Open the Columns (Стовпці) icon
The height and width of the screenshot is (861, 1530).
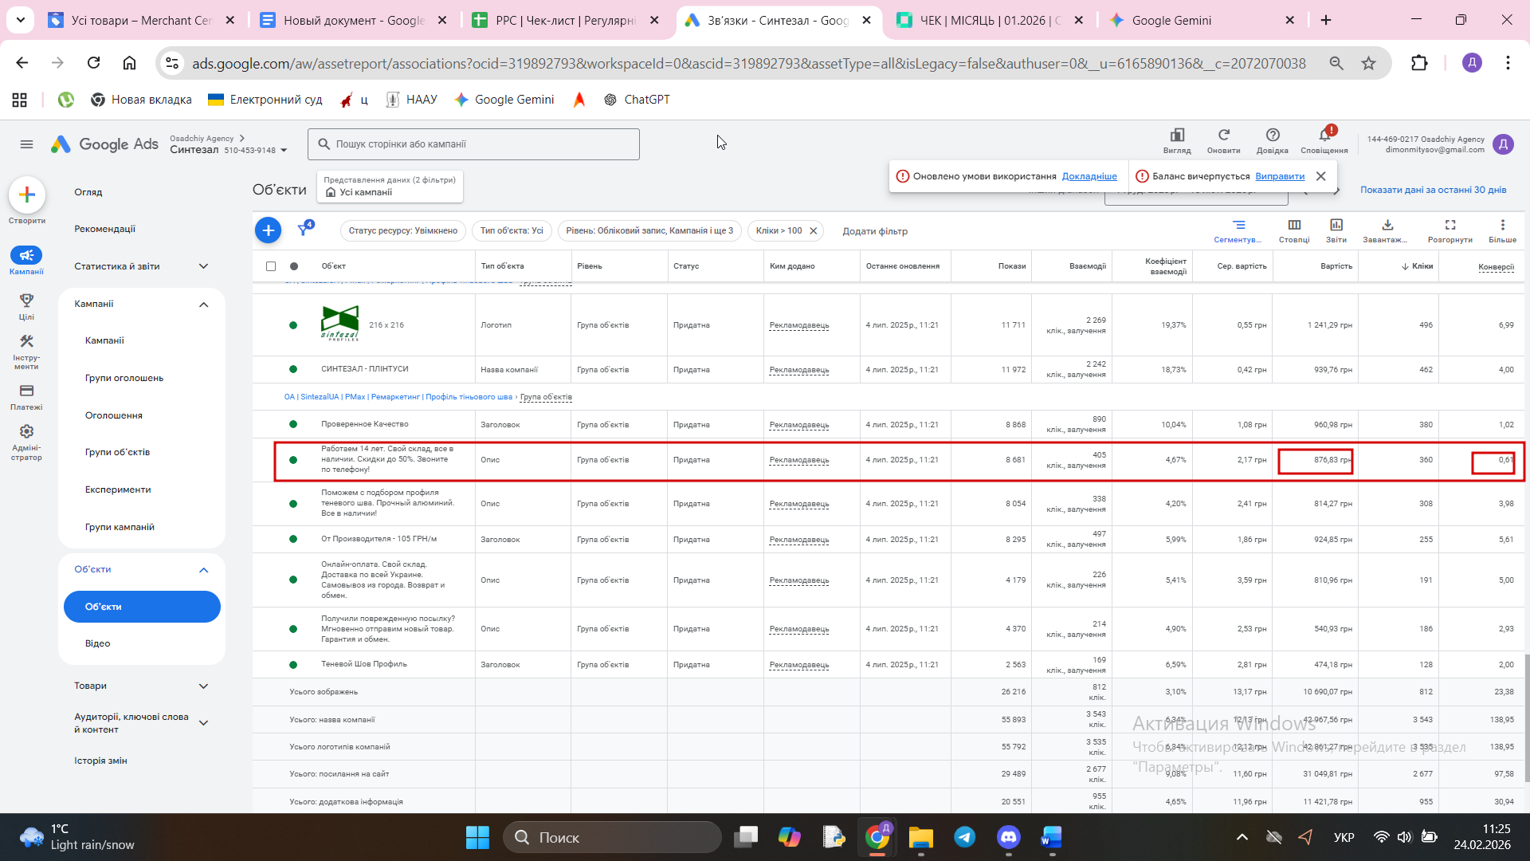[1293, 226]
